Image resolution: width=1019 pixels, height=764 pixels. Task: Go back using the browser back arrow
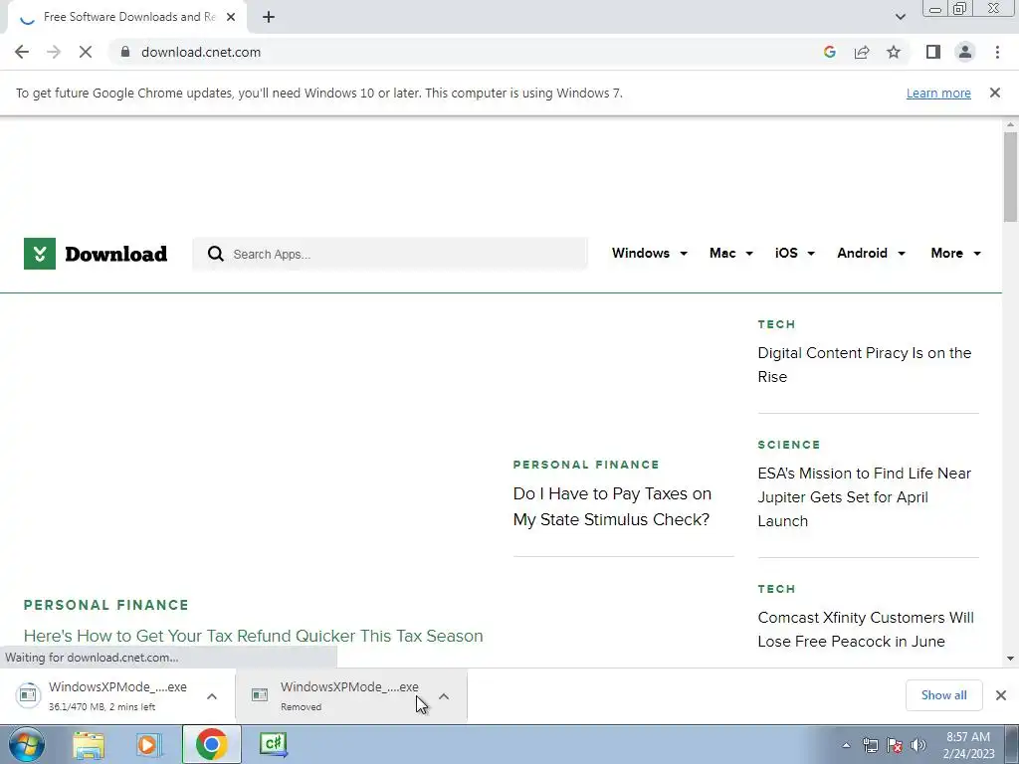point(22,52)
